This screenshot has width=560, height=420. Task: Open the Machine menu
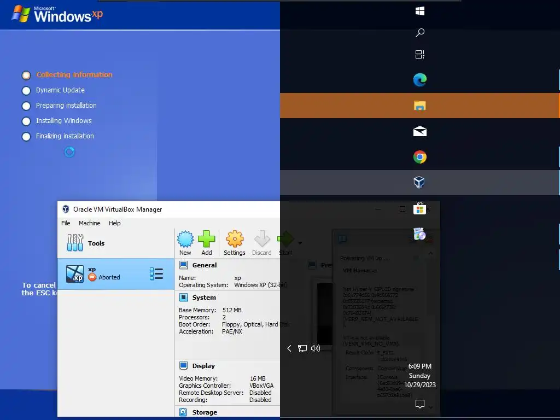point(89,223)
